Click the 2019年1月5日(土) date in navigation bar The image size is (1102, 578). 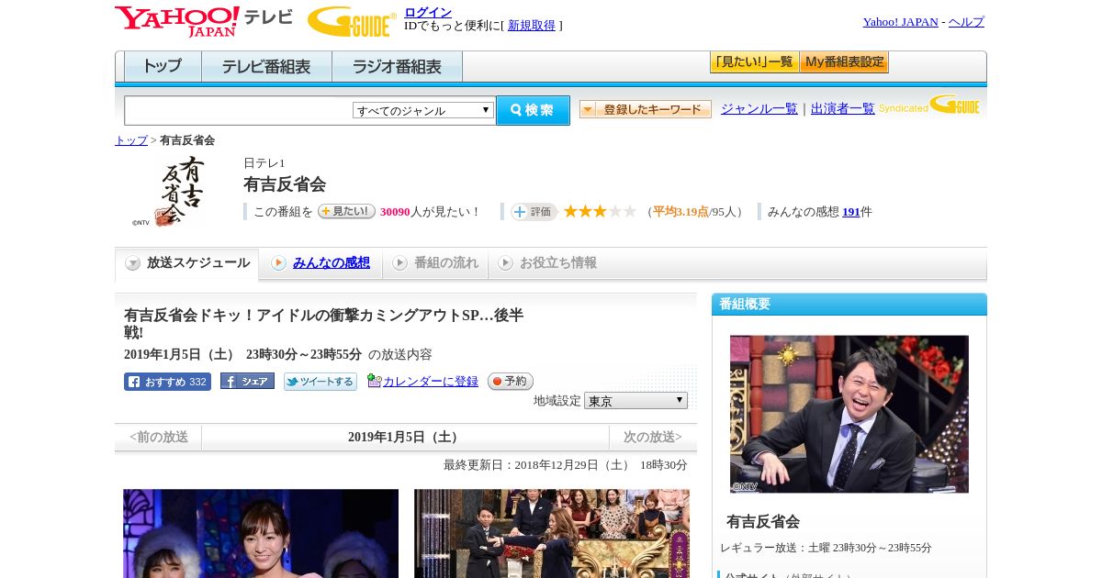[405, 437]
